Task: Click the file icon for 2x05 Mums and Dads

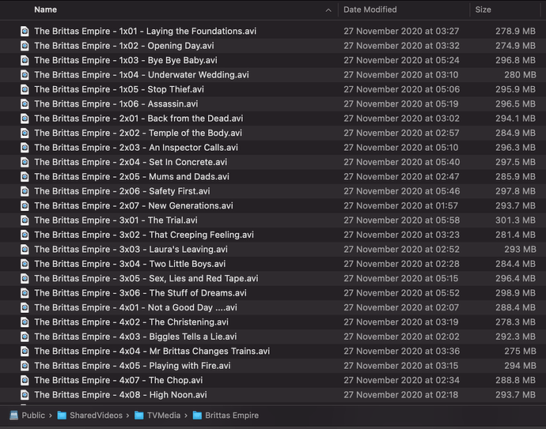Action: [25, 177]
